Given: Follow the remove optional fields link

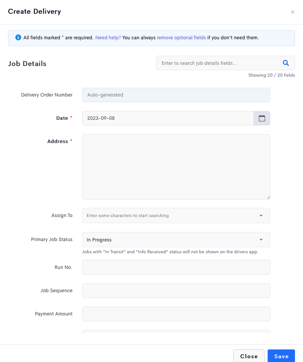Looking at the screenshot, I should pyautogui.click(x=181, y=38).
